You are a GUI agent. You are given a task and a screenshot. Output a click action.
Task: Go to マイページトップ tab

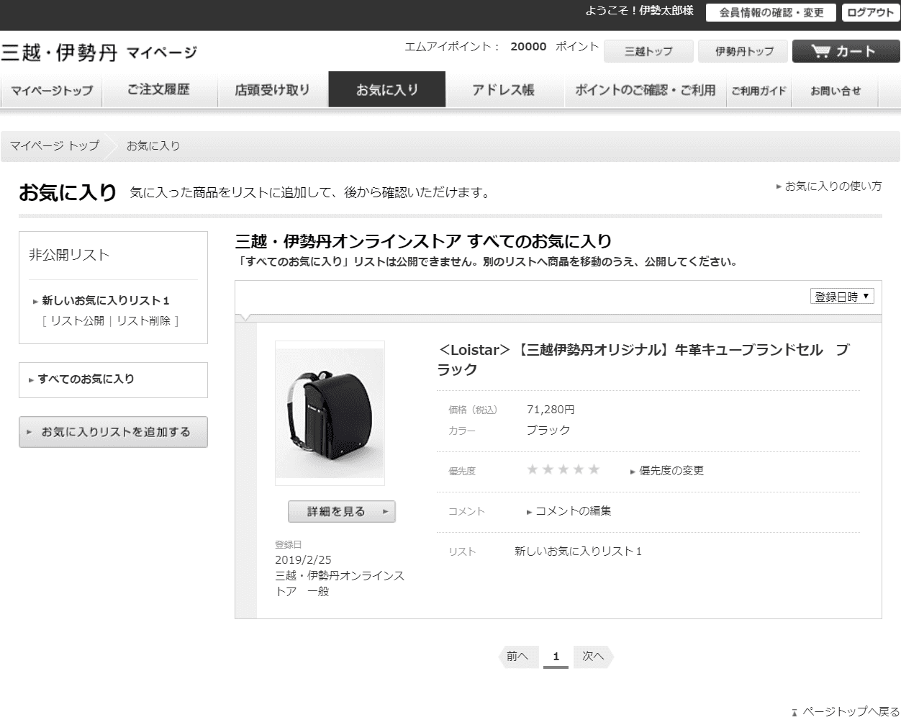51,90
